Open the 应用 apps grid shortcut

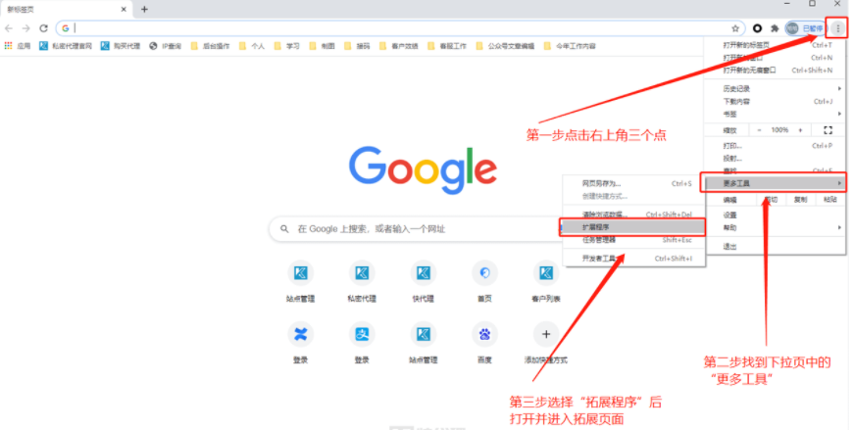pyautogui.click(x=18, y=46)
